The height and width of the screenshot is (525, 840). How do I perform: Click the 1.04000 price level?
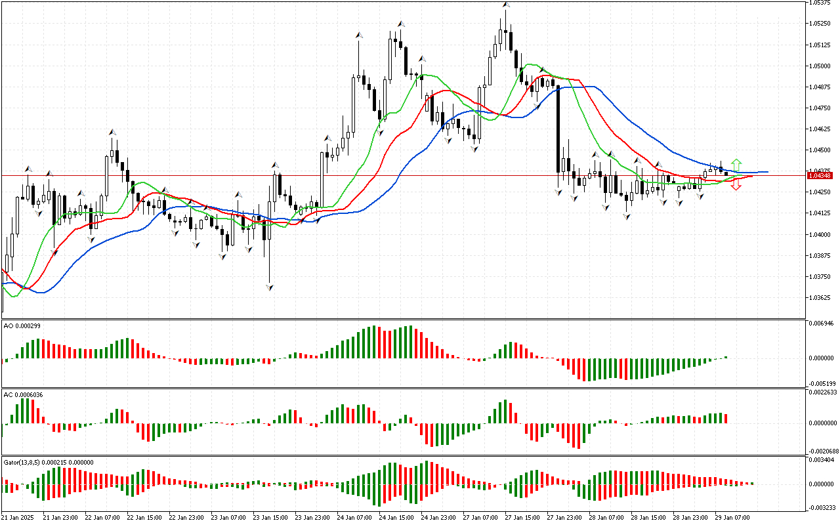tap(820, 234)
